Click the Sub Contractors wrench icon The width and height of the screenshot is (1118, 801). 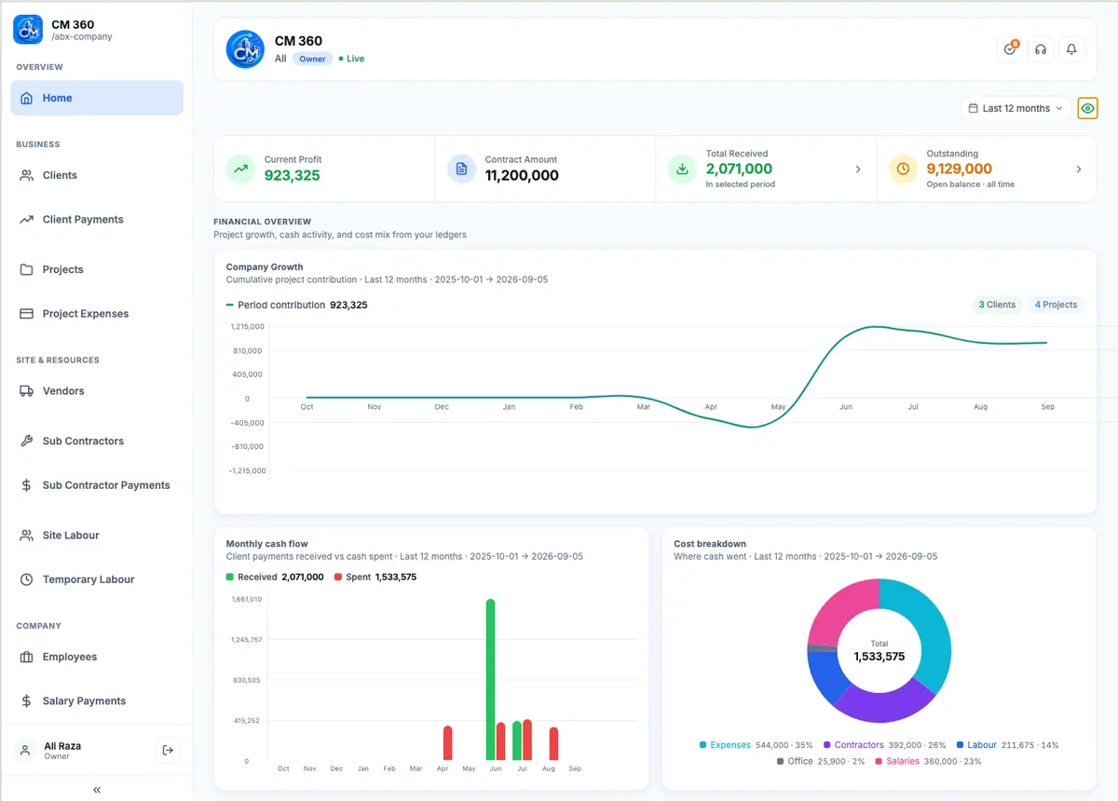pyautogui.click(x=26, y=441)
